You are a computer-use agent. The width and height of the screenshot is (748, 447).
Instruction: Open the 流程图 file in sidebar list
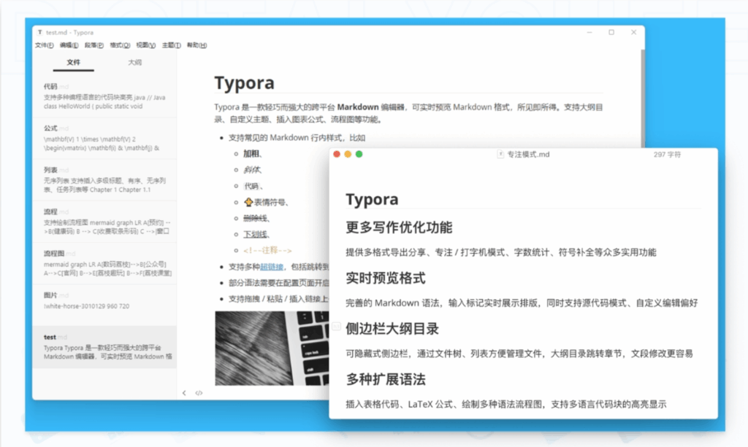pyautogui.click(x=104, y=263)
